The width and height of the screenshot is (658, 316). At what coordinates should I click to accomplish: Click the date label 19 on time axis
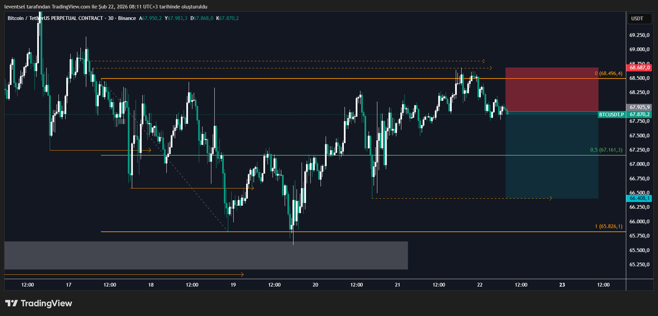[x=233, y=285]
